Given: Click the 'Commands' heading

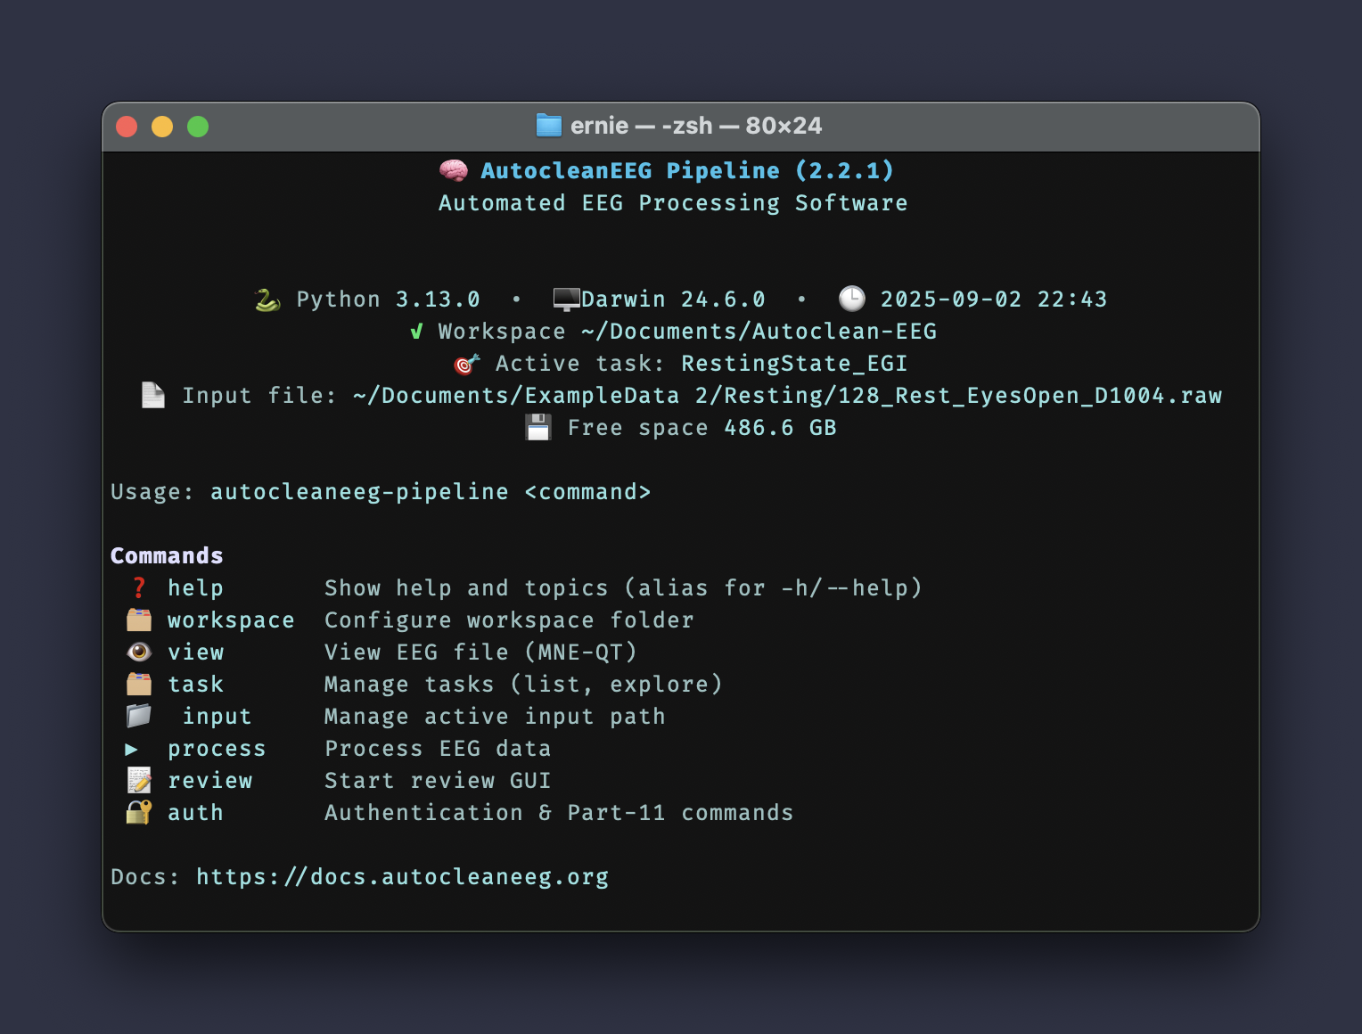Looking at the screenshot, I should click(x=167, y=556).
